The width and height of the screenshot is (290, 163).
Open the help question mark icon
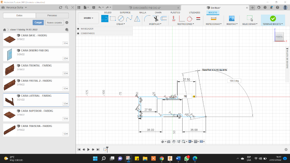pyautogui.click(x=277, y=7)
